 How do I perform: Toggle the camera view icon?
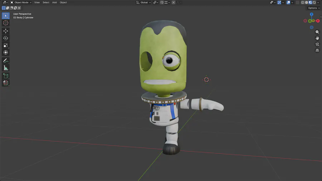pyautogui.click(x=317, y=44)
